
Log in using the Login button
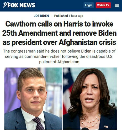[88, 5]
